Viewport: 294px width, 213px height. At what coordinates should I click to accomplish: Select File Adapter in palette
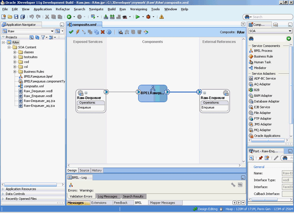click(x=262, y=113)
